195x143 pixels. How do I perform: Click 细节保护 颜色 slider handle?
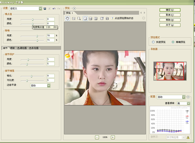[x=27, y=64]
